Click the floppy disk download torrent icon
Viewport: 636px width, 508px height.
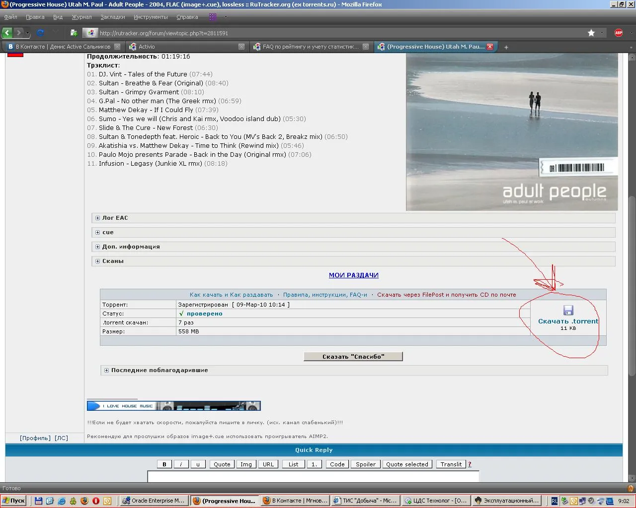pos(568,311)
